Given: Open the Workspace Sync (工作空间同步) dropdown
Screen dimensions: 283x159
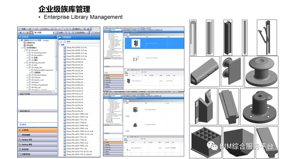Looking at the screenshot, I should [80, 33].
